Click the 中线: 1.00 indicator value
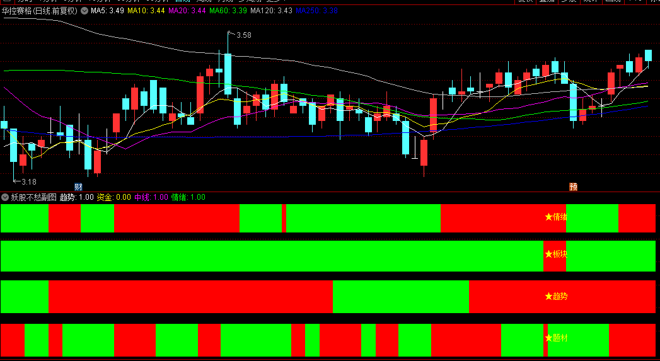 [151, 197]
